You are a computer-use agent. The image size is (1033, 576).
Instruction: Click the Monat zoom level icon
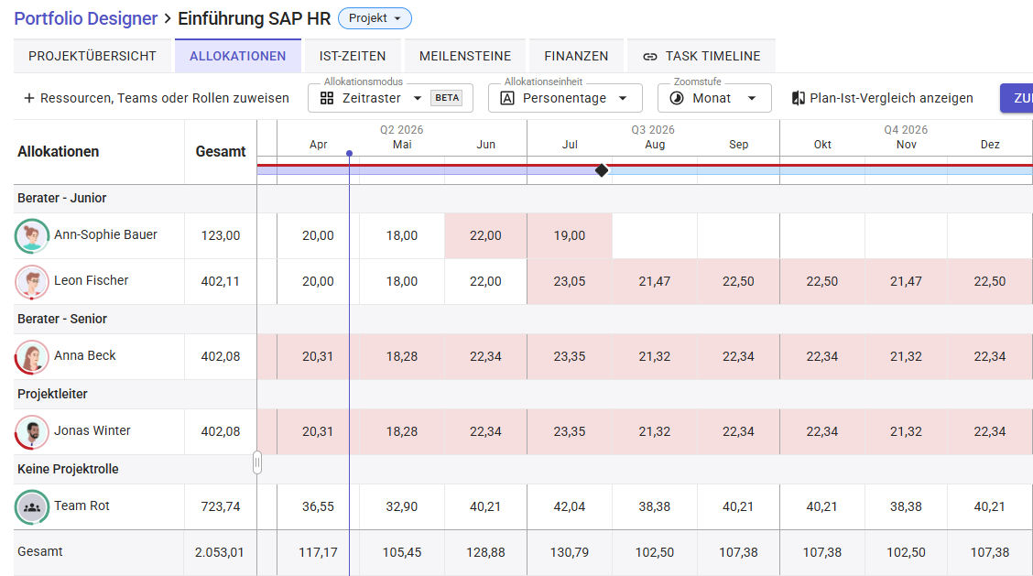coord(677,98)
